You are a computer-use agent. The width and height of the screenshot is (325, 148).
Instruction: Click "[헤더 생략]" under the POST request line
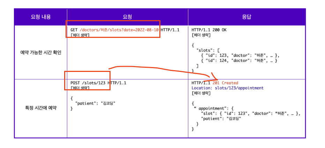(80, 88)
